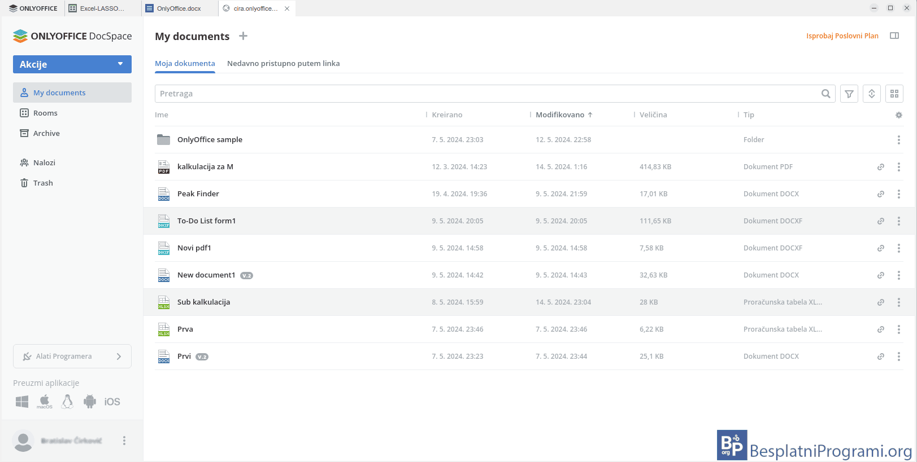Image resolution: width=917 pixels, height=462 pixels.
Task: Click the Preuzmi aplikacije label
Action: [46, 383]
